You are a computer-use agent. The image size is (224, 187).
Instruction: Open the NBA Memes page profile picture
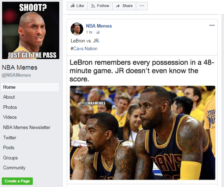tap(31, 30)
